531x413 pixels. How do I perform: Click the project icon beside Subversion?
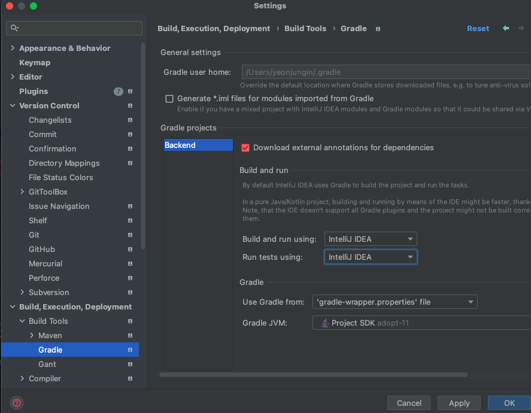(x=130, y=293)
